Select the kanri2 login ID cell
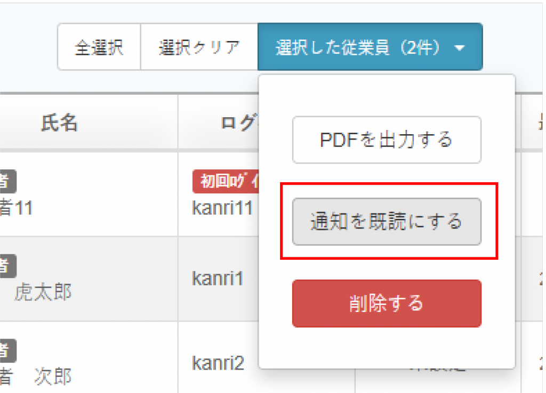This screenshot has height=393, width=546. pos(218,363)
